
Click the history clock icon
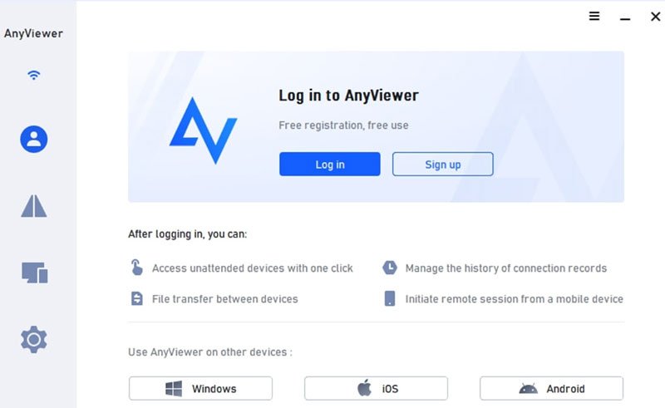pos(390,268)
